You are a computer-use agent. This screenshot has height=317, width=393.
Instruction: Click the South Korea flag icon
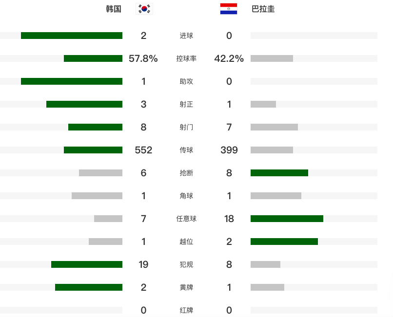(x=144, y=9)
